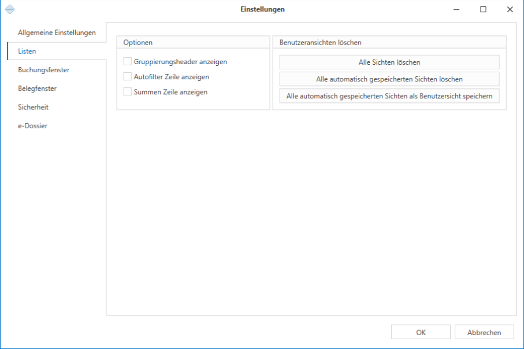
Task: Click the Abbrechen button
Action: 484,332
